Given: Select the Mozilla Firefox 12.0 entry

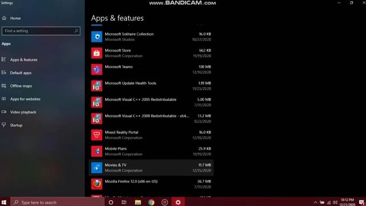Looking at the screenshot, I should coord(151,184).
